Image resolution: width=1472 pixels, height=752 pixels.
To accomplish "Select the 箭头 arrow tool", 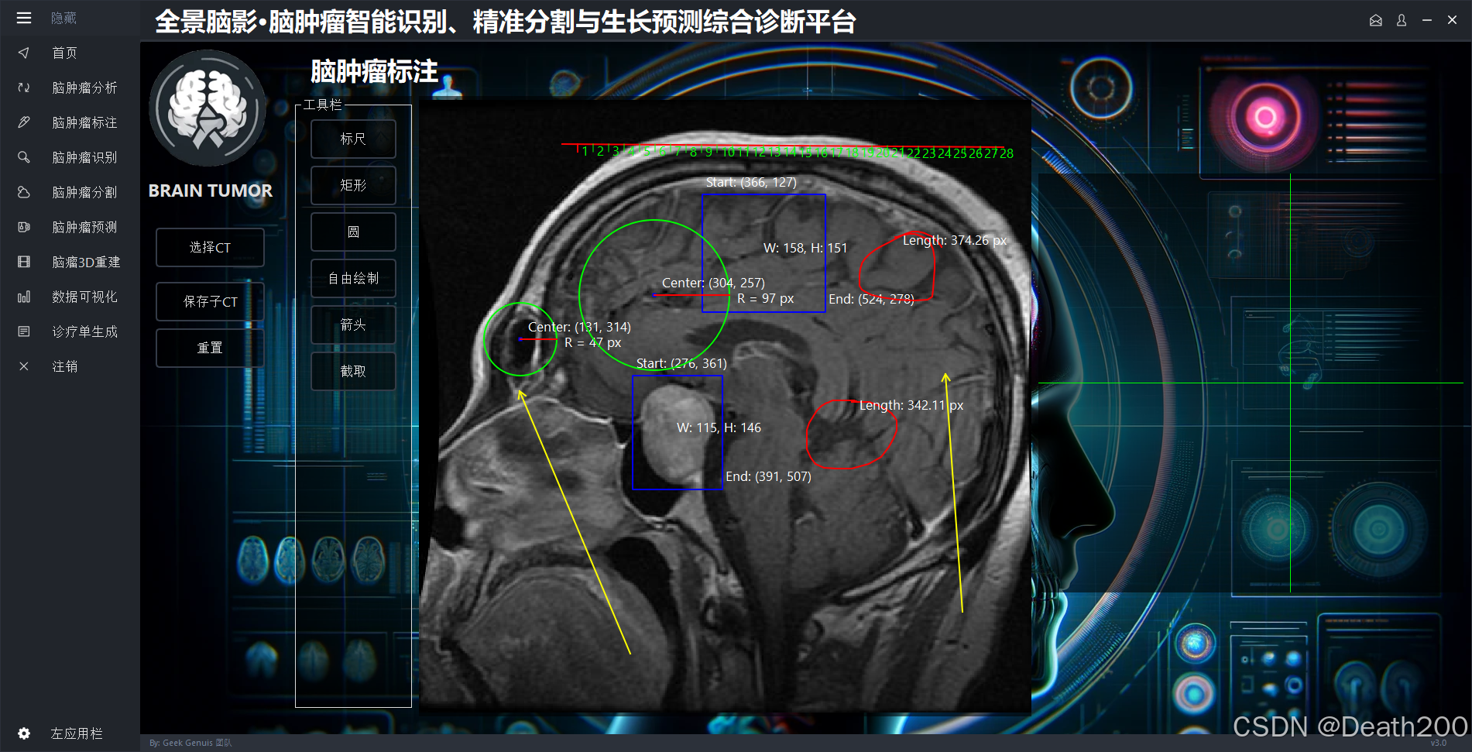I will pos(353,324).
